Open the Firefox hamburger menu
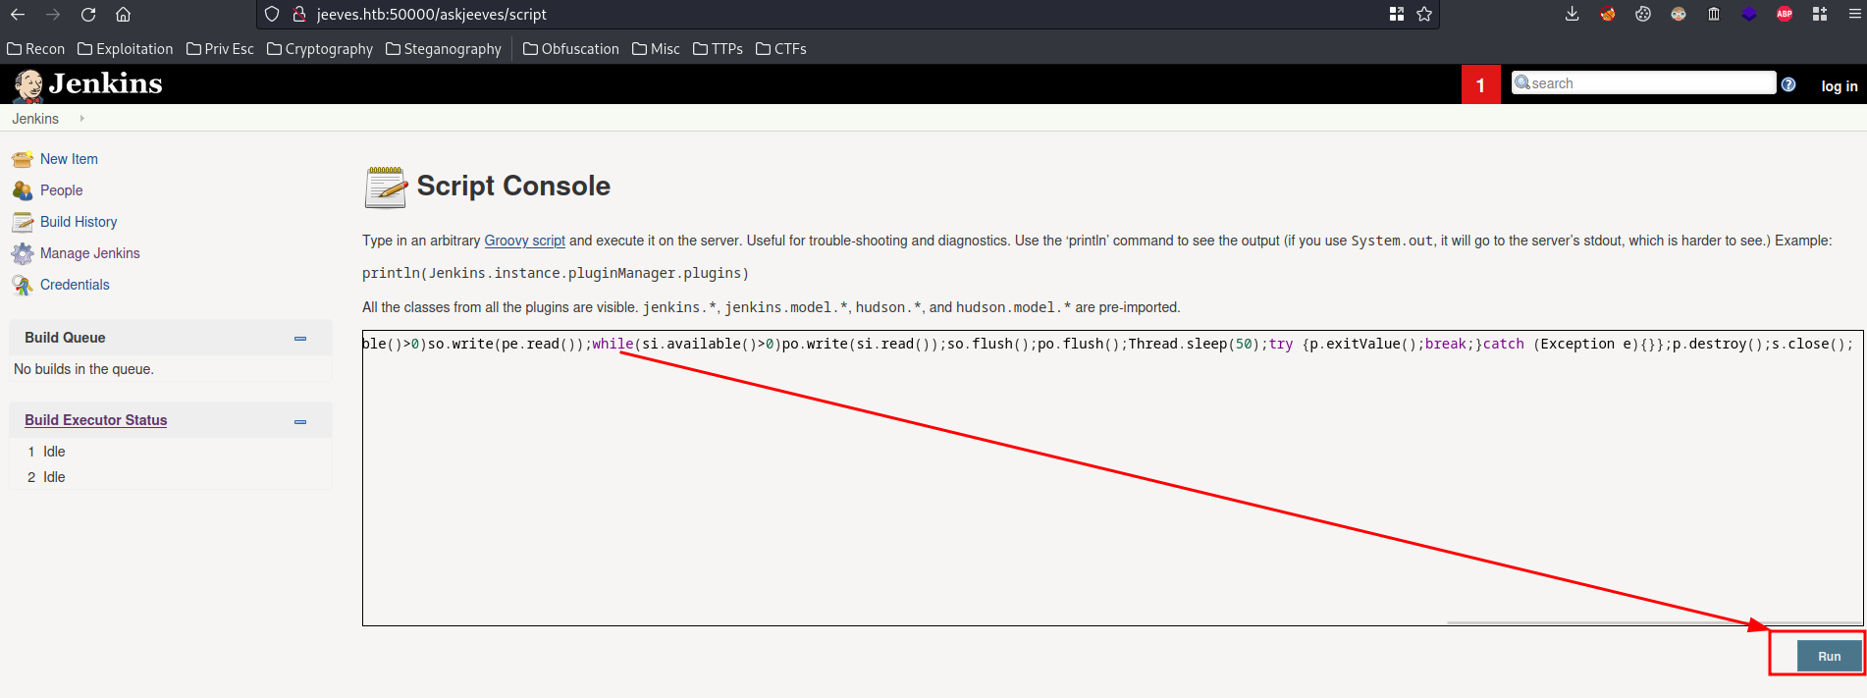The image size is (1867, 698). (x=1854, y=14)
